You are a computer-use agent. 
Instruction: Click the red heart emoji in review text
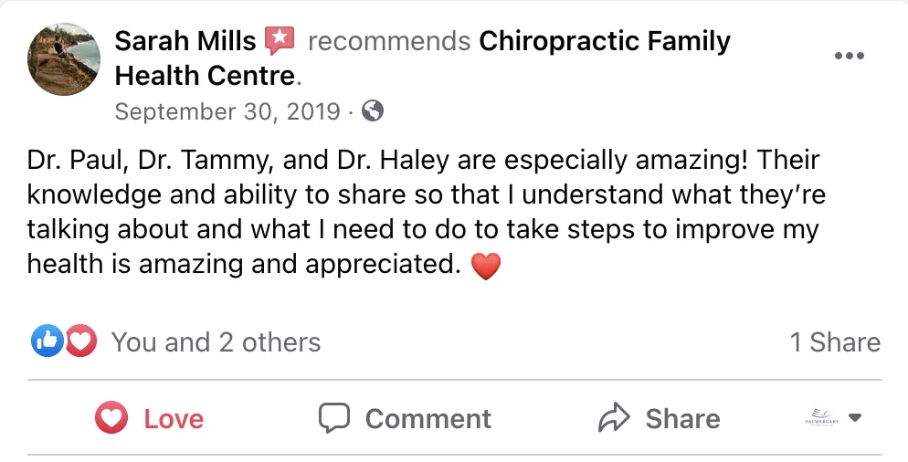[x=485, y=266]
